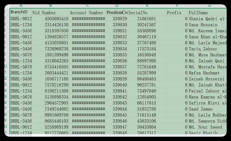Select serial number cell 86486483
The image size is (231, 141).
[x=147, y=79]
